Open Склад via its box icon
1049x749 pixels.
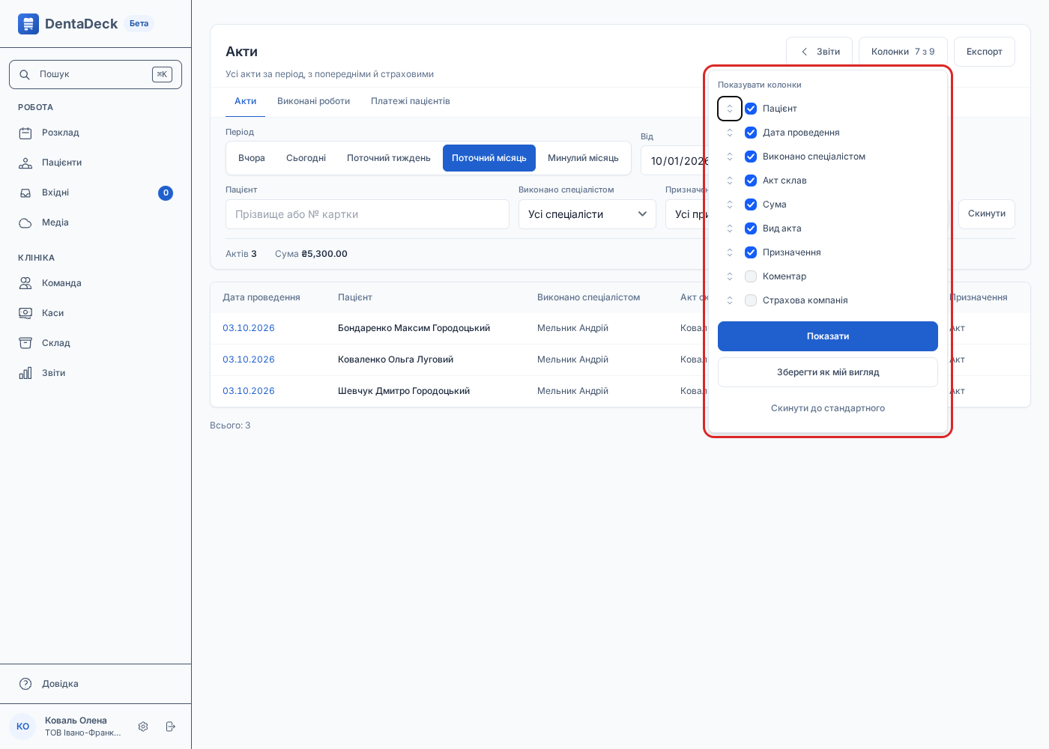(25, 343)
